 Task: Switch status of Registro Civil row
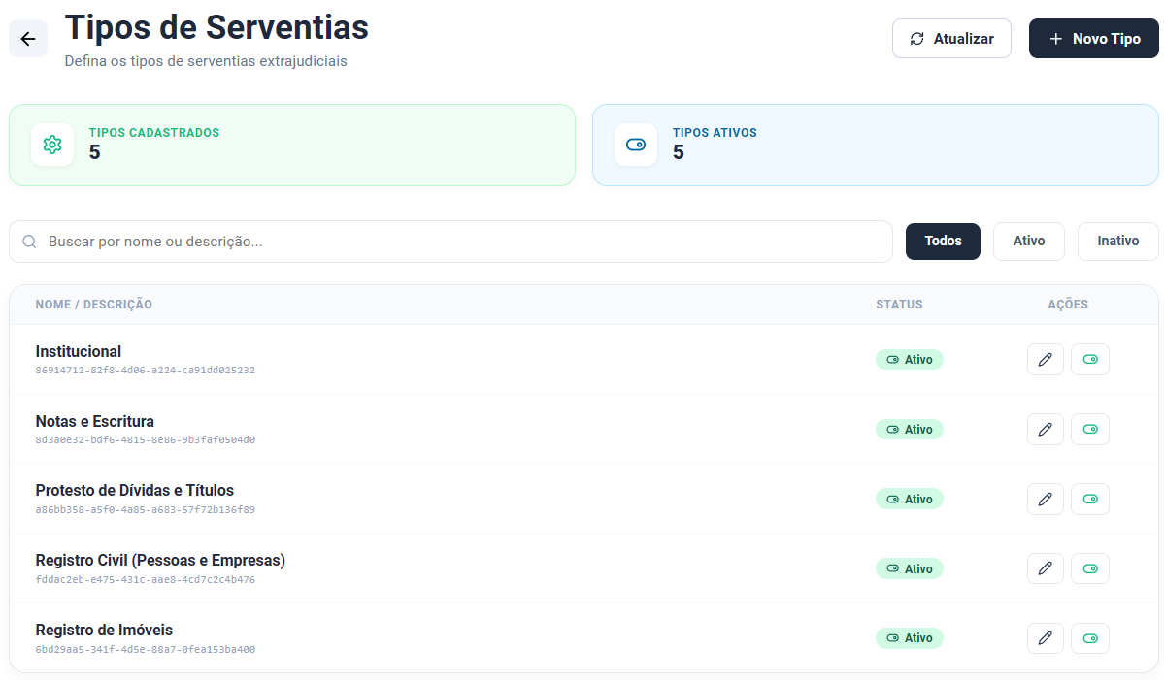(1090, 568)
